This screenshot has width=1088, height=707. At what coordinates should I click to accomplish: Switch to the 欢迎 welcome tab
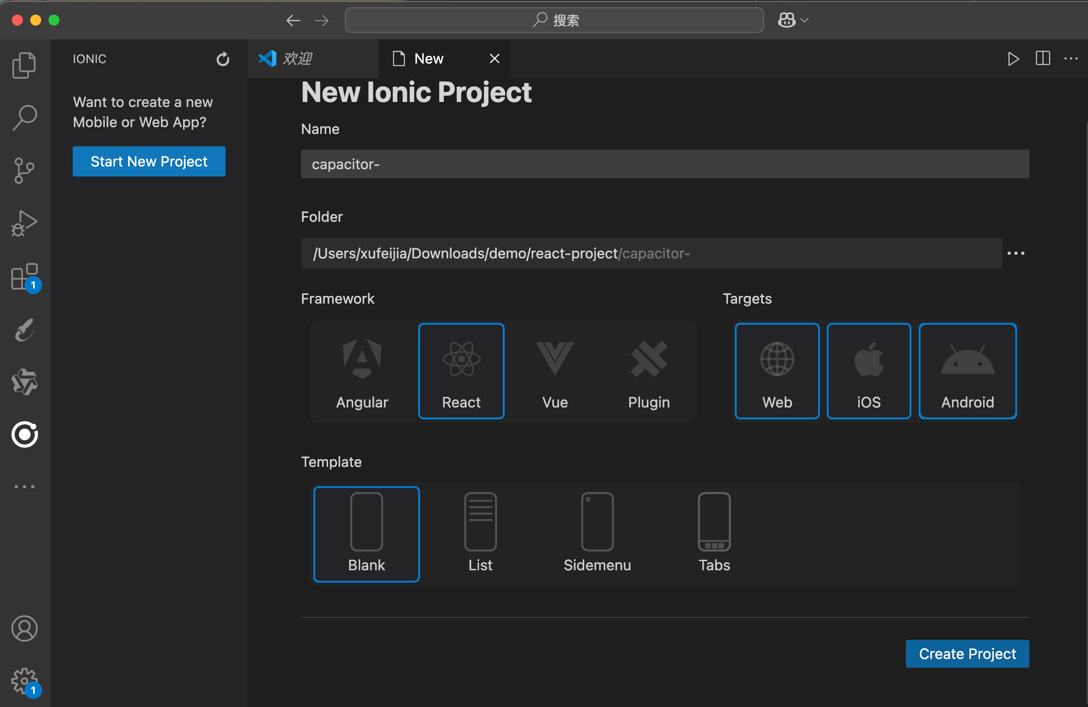pos(297,59)
